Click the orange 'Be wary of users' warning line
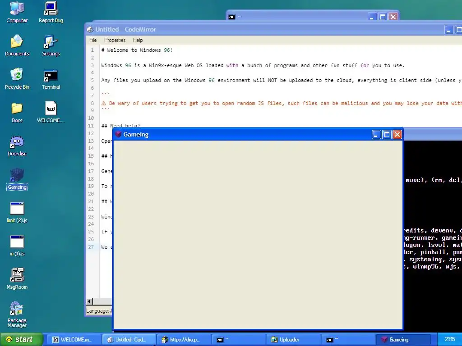Screen dimensions: 462x346 point(282,103)
